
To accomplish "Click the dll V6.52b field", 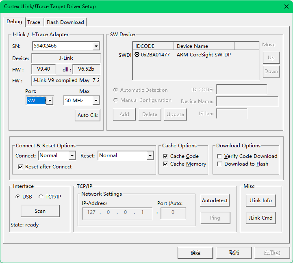I will (86, 69).
